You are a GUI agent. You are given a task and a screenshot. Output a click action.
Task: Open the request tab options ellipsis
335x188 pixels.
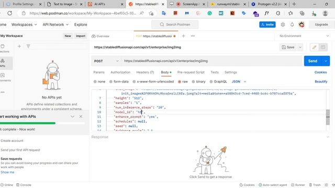193,36
